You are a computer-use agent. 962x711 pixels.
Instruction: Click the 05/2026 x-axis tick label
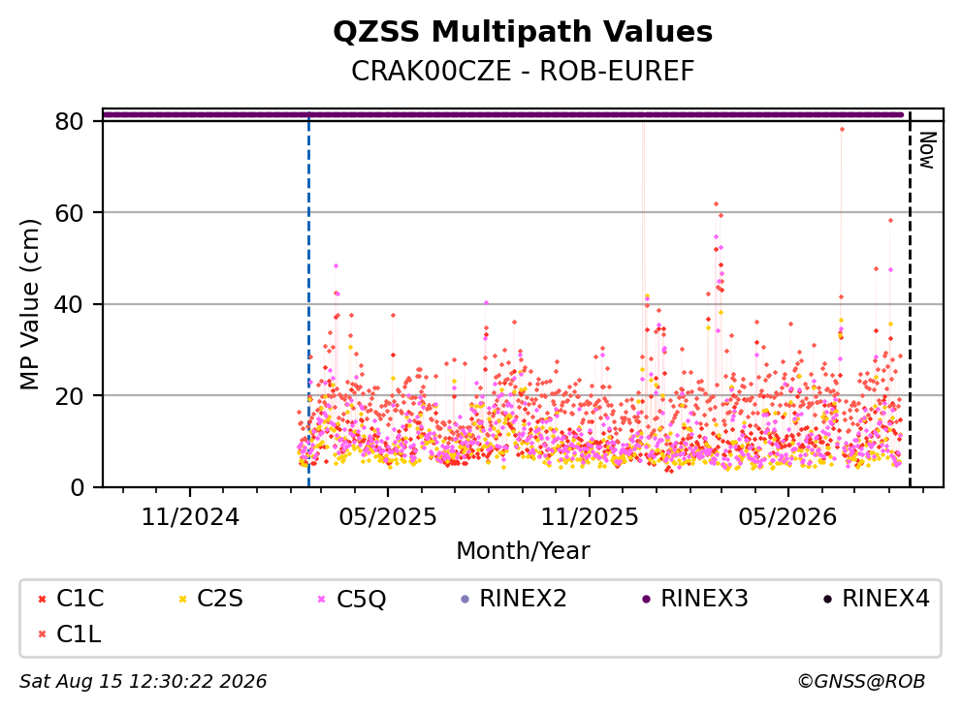pos(787,517)
